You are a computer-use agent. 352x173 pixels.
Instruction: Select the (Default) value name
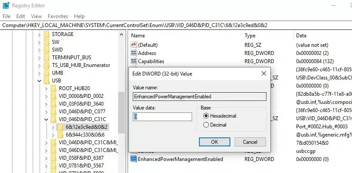coord(148,45)
